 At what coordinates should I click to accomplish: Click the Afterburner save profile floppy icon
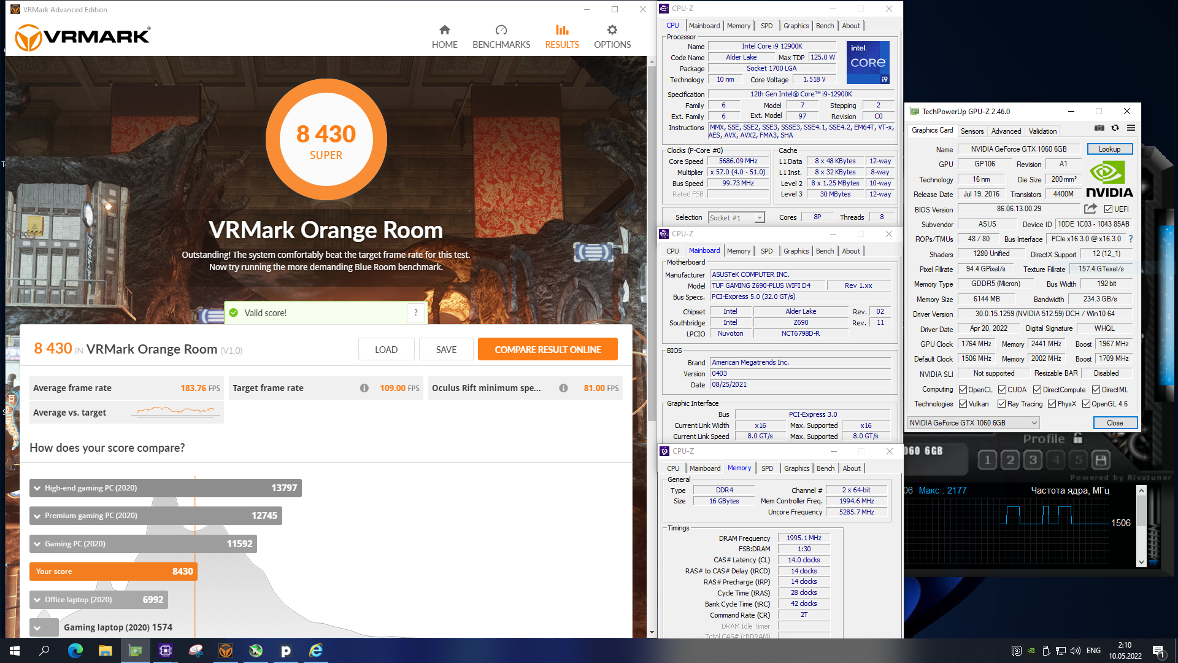tap(1101, 460)
